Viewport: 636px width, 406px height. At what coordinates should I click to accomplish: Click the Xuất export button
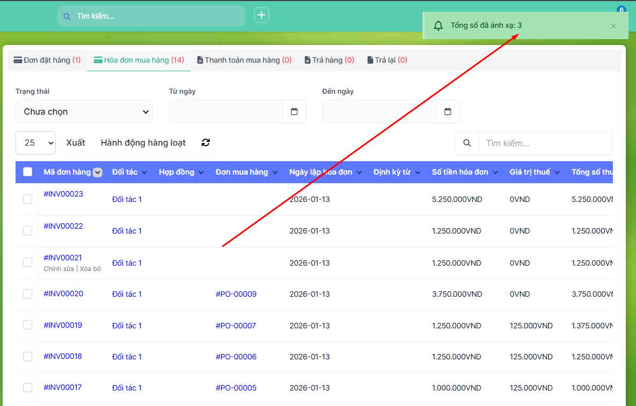pos(76,143)
